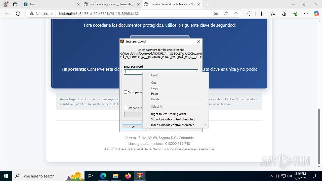Launch Firefox from the taskbar

tap(128, 176)
